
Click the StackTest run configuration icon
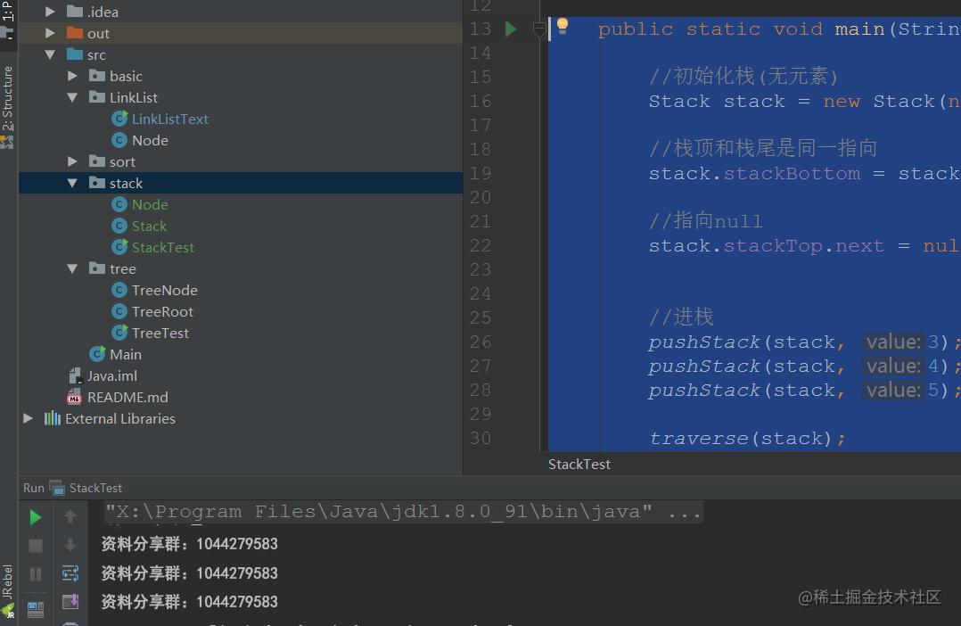coord(57,488)
